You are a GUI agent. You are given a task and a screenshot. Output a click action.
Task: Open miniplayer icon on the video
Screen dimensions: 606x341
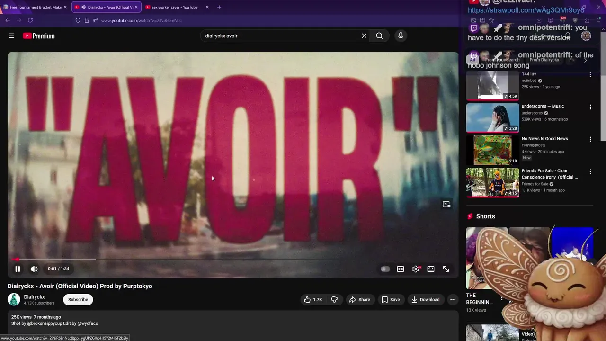(446, 204)
